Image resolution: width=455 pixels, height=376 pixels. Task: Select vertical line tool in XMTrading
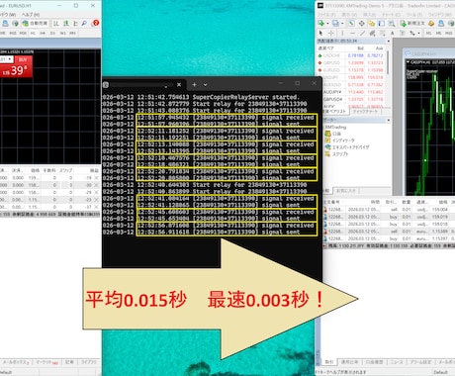point(342,33)
